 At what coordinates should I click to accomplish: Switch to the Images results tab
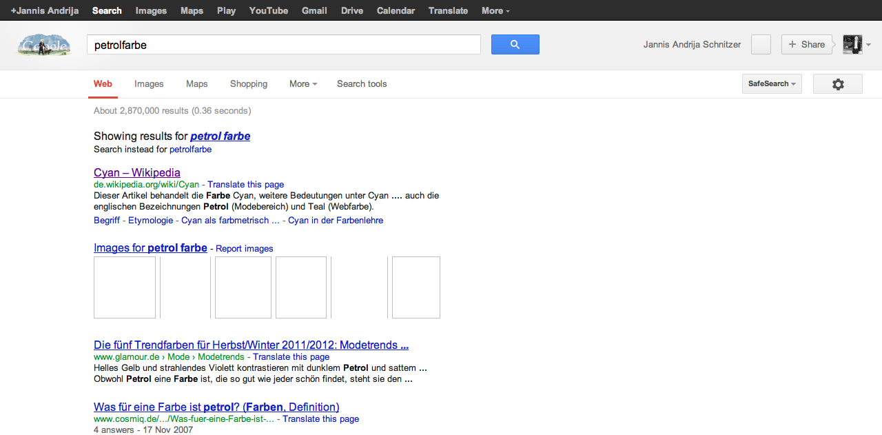(149, 84)
